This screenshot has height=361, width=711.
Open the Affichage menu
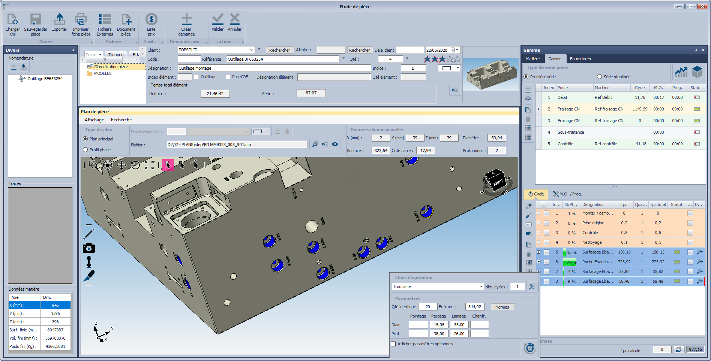click(x=94, y=120)
